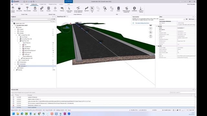Click the Process Info search field
Viewport: 207px width, 116px height.
182,92
